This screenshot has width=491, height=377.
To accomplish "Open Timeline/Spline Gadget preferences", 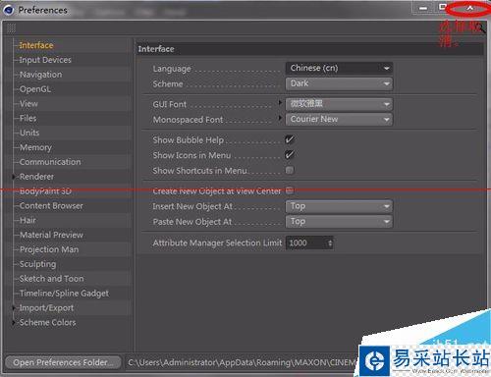I will [64, 294].
